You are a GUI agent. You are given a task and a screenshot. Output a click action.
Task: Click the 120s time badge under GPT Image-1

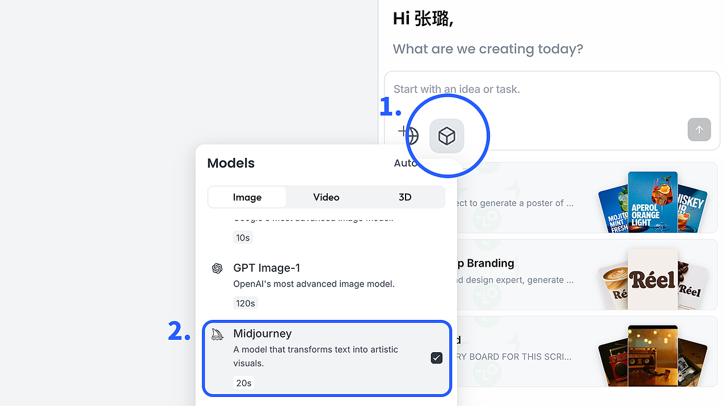click(x=246, y=303)
